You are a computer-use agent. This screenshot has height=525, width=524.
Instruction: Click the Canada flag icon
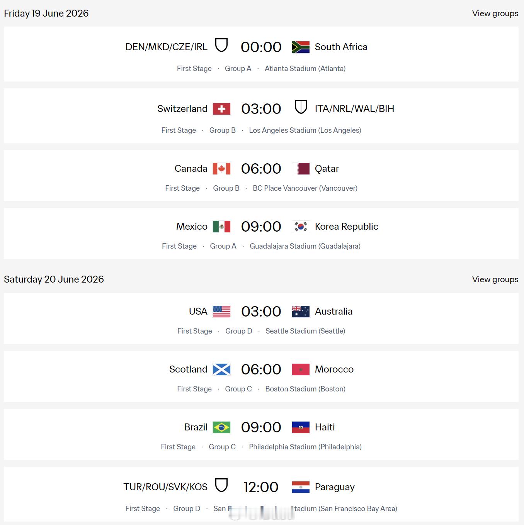click(221, 169)
